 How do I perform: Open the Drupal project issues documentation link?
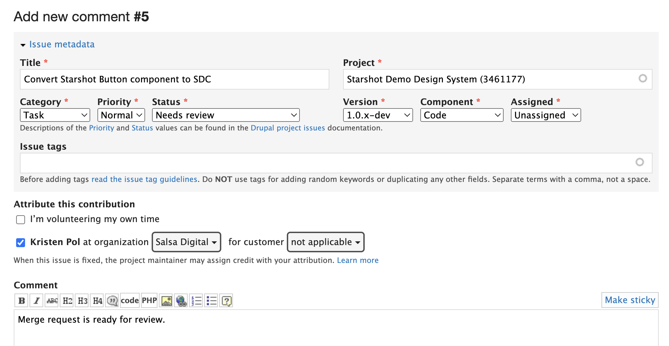tap(287, 128)
